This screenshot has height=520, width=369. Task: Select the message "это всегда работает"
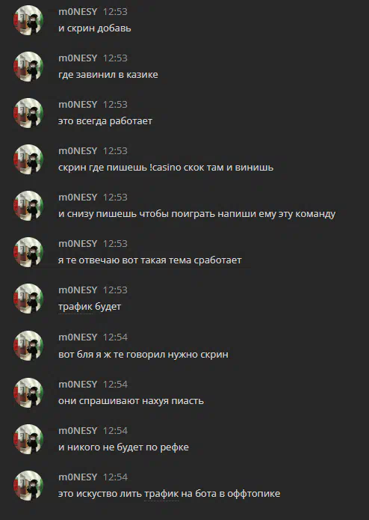(105, 121)
